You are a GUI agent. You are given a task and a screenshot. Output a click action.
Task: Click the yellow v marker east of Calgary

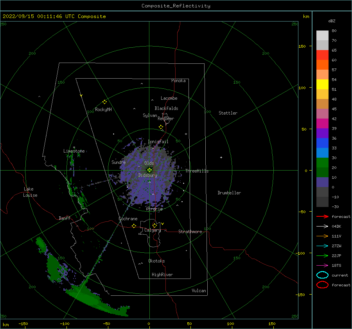pos(163,224)
